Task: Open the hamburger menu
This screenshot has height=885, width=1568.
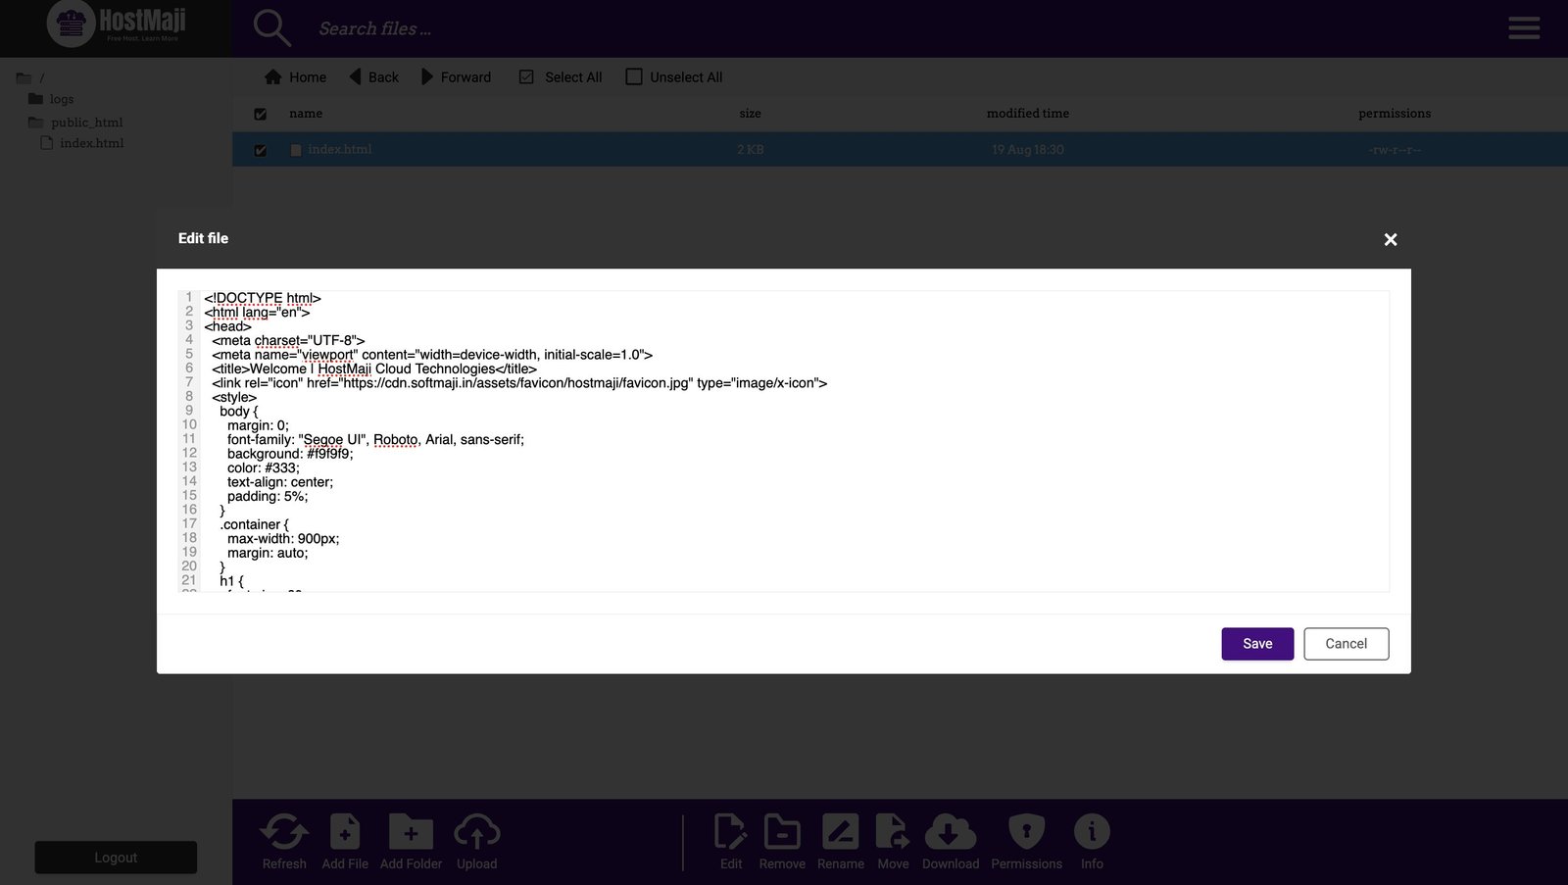Action: click(x=1523, y=28)
